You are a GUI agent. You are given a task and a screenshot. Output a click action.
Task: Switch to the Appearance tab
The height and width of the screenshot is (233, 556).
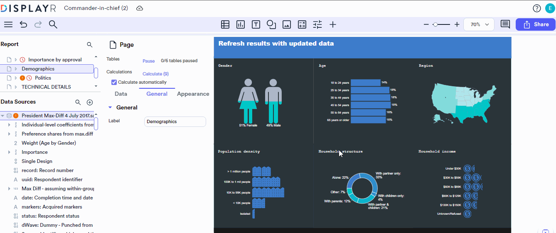click(193, 94)
